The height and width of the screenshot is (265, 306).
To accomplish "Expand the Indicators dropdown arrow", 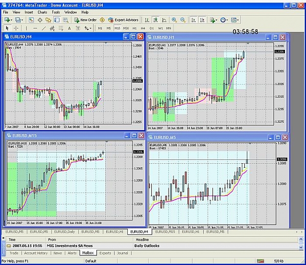I will point(216,20).
